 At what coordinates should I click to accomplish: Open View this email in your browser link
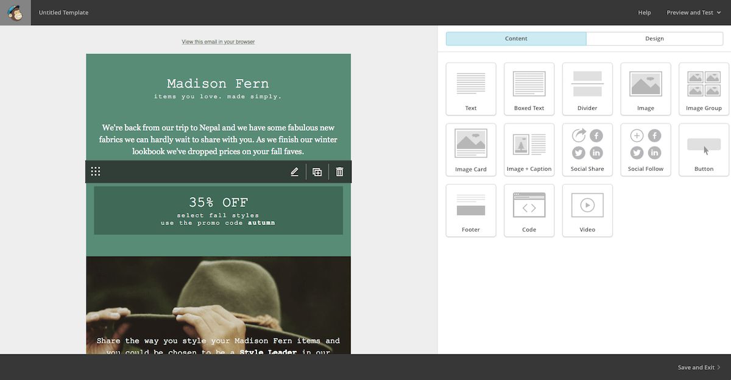218,42
